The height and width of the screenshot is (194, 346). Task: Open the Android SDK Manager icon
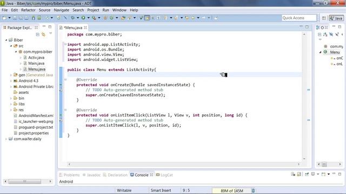(x=34, y=18)
